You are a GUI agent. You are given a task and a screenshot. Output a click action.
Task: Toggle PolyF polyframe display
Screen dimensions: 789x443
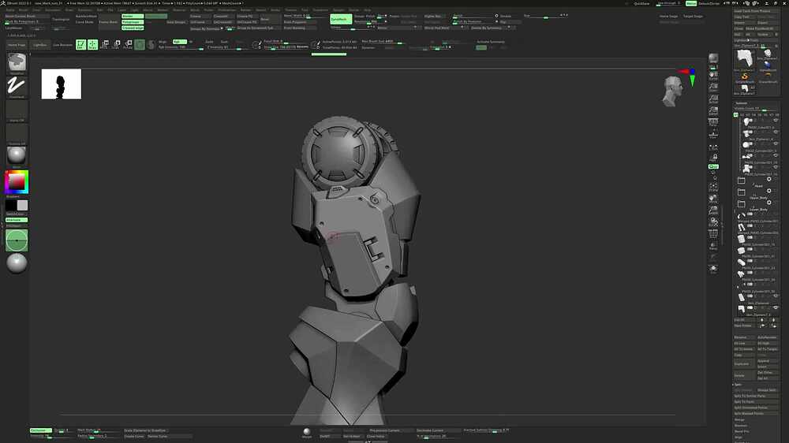click(x=713, y=234)
